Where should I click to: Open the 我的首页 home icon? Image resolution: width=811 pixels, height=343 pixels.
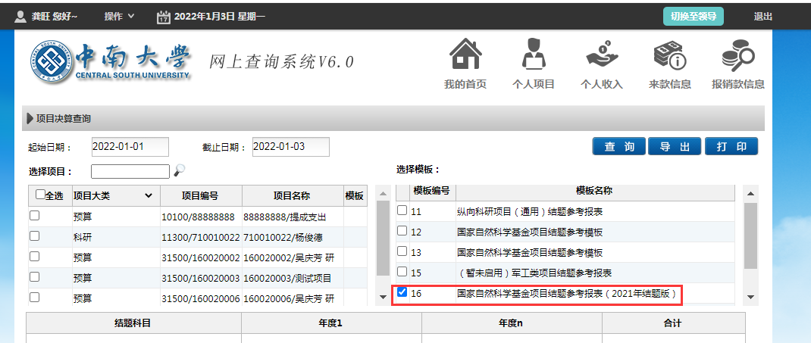click(465, 54)
